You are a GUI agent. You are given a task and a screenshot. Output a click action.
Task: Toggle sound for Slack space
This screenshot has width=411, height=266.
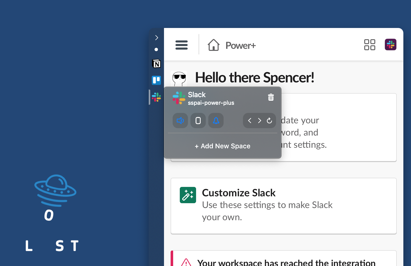(180, 121)
